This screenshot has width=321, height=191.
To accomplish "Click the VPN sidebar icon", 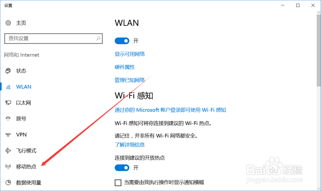I will (8, 135).
